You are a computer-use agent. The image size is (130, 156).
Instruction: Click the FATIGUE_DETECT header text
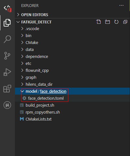[x=36, y=22]
